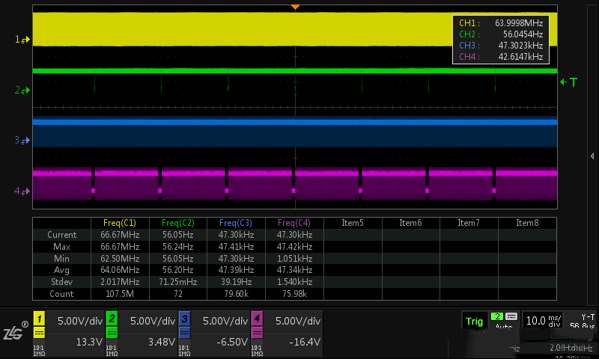599x359 pixels.
Task: Click channel 4 offset value -16.4V
Action: (305, 342)
